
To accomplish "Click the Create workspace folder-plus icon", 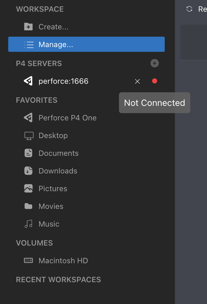I will pyautogui.click(x=28, y=27).
